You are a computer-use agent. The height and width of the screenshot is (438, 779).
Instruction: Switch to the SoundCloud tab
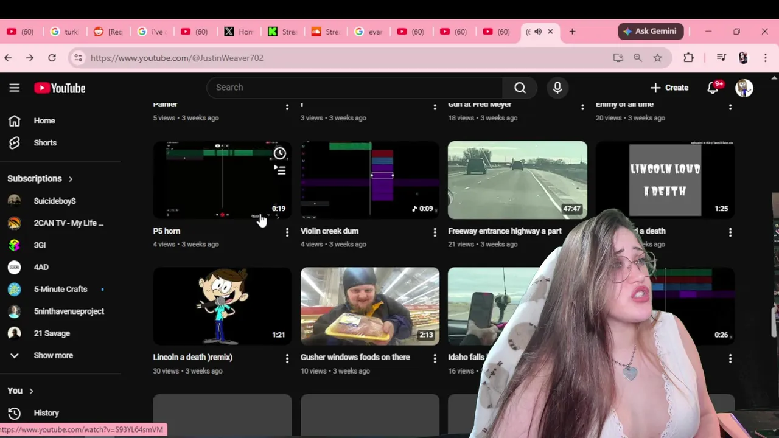point(325,32)
